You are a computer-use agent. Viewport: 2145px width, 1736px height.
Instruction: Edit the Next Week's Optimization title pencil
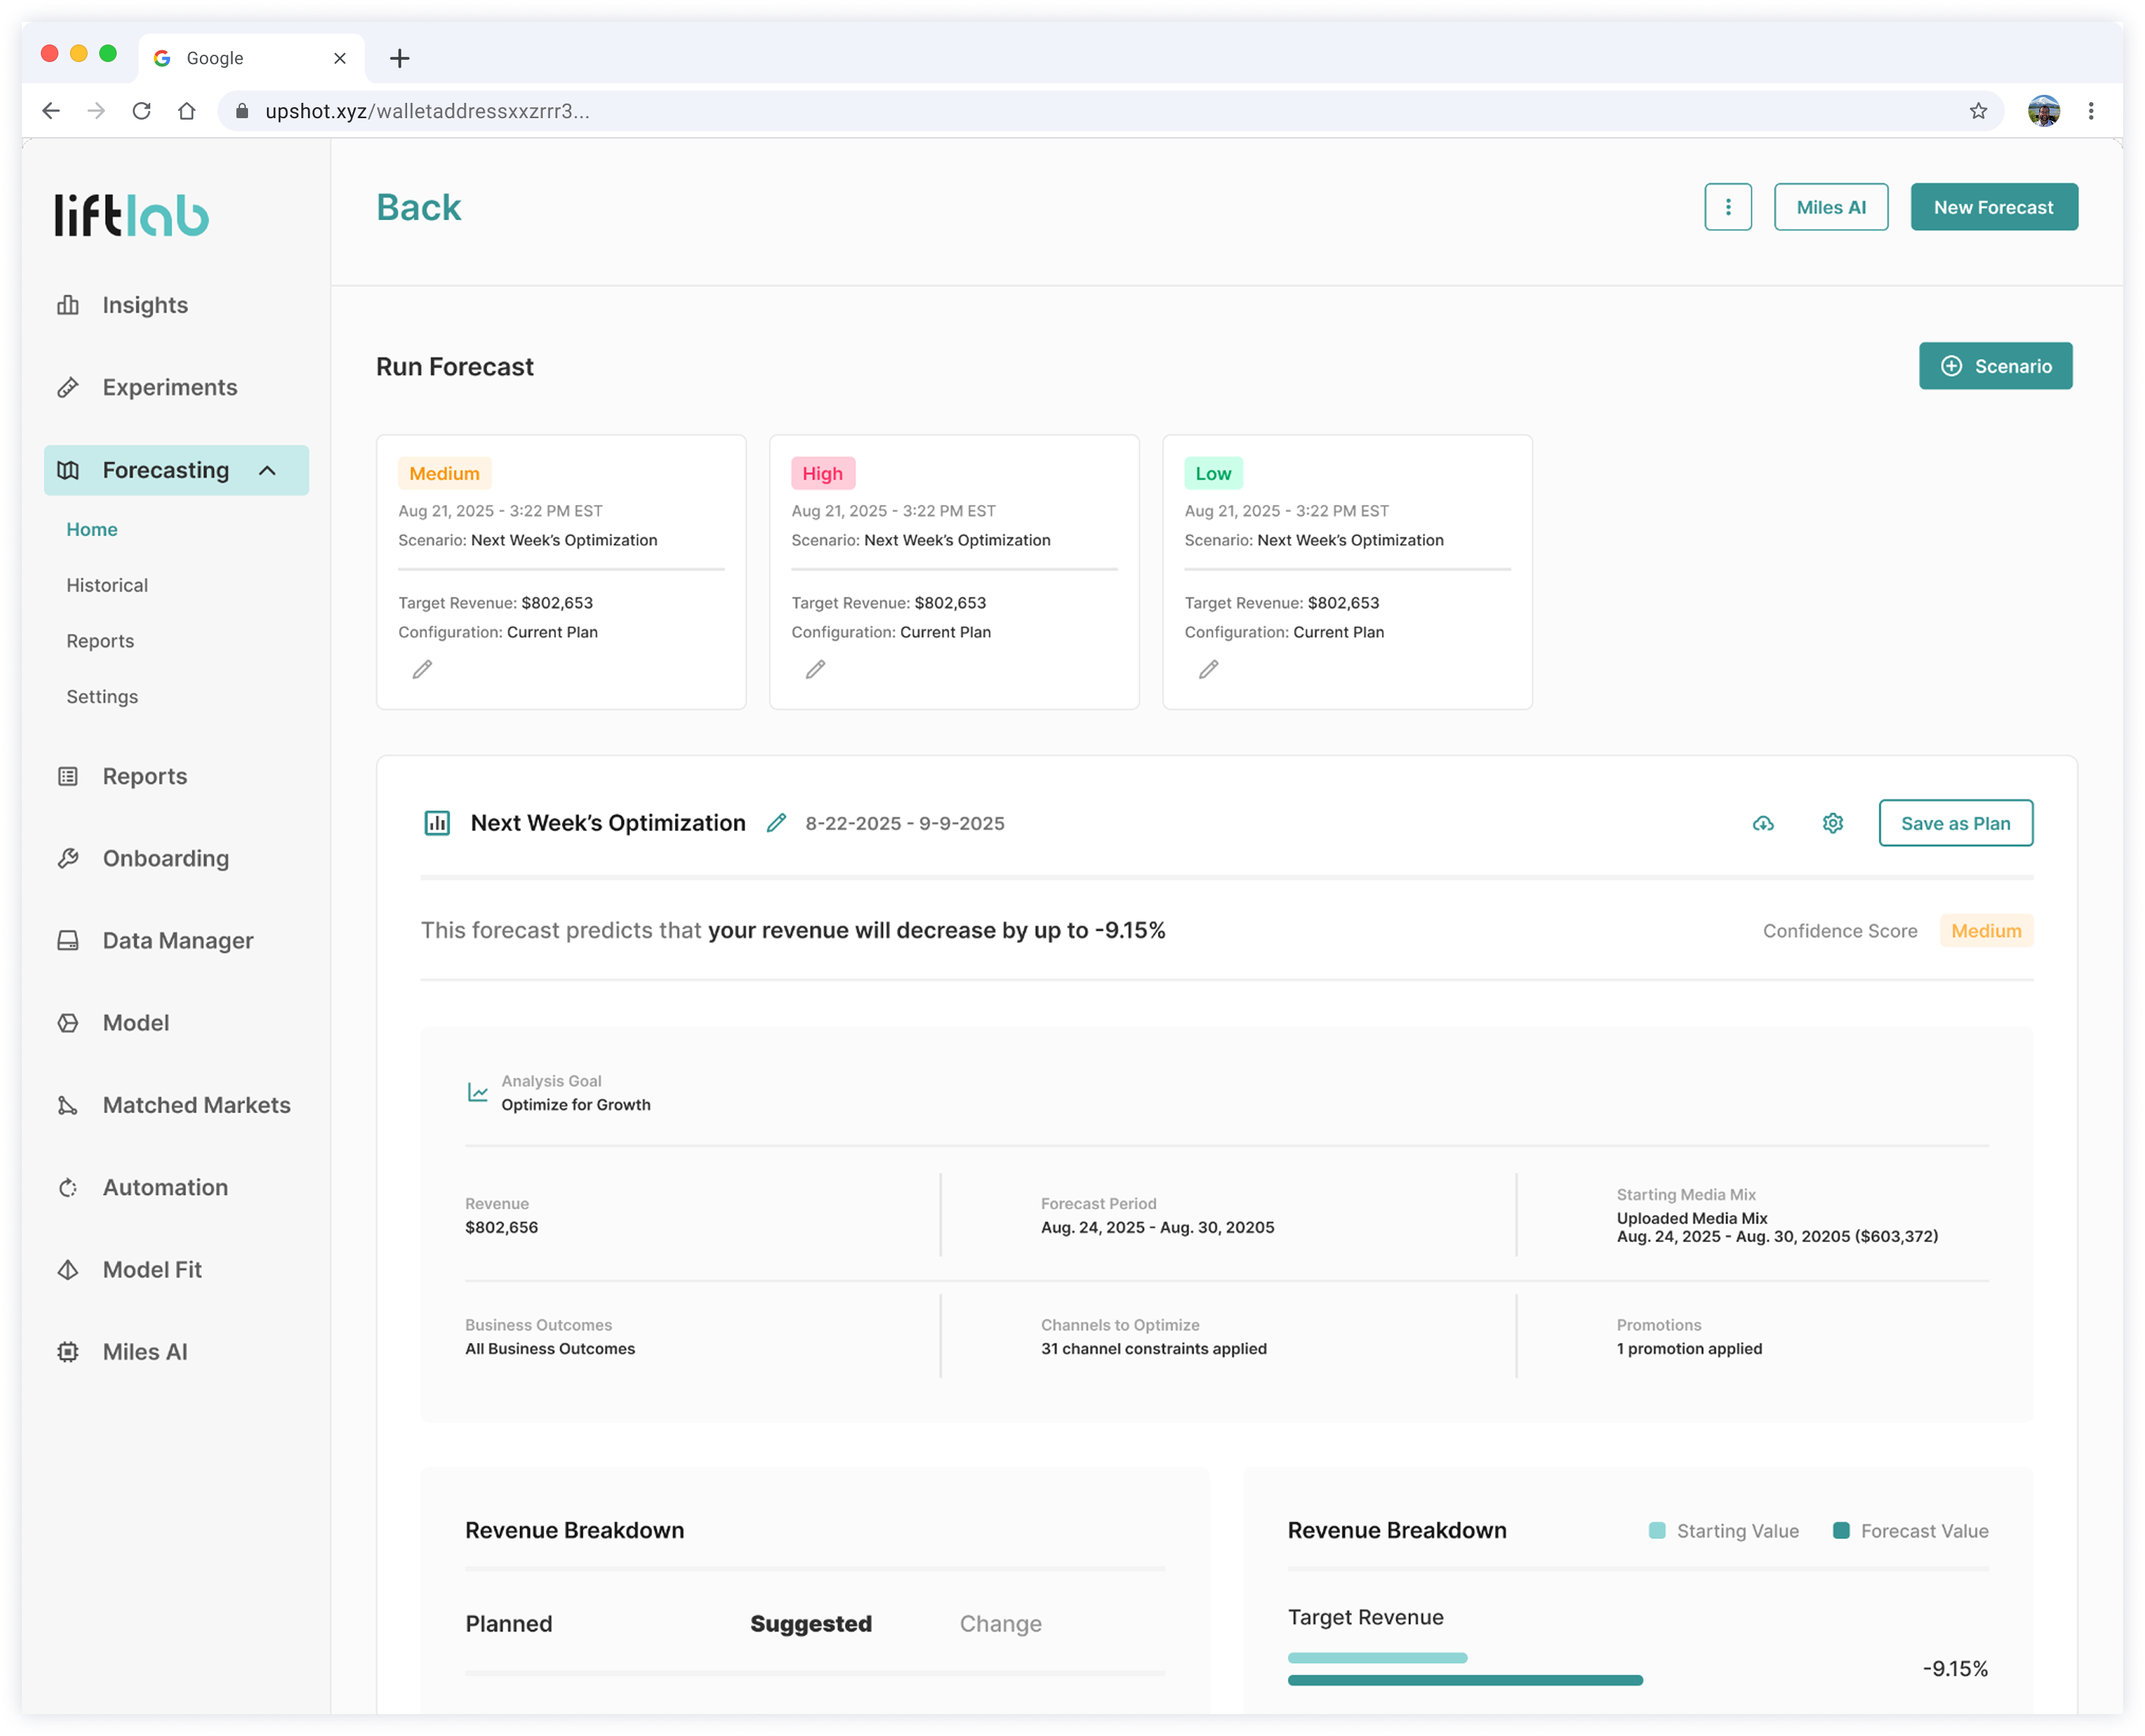776,823
